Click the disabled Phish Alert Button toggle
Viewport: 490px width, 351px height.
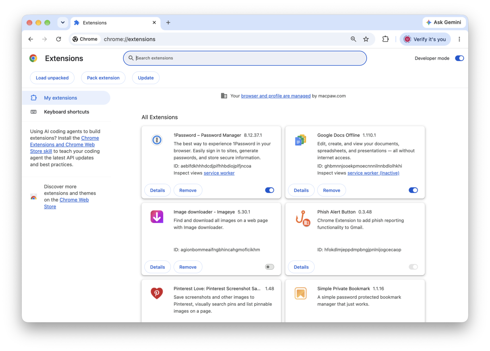(x=413, y=267)
